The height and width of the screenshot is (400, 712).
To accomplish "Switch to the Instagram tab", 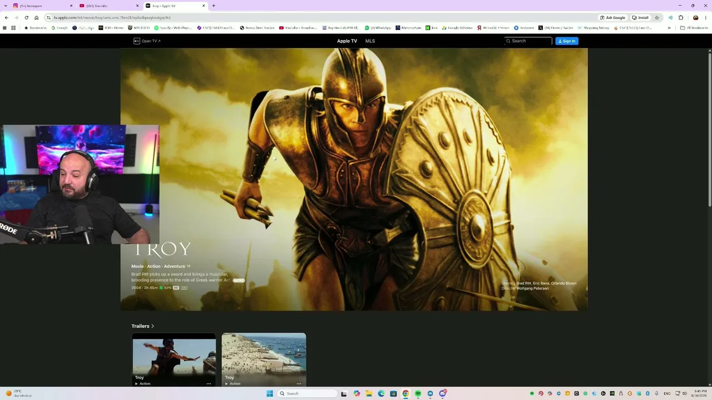I will 42,6.
